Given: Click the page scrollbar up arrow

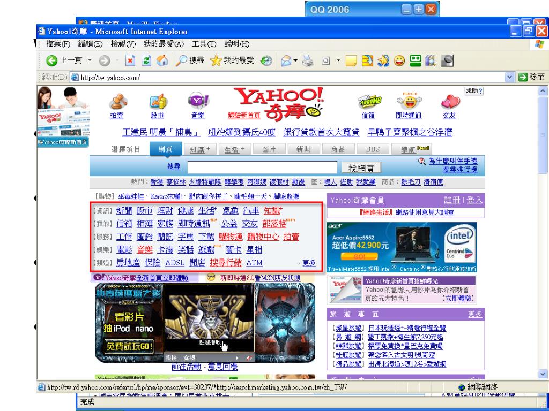Looking at the screenshot, I should (543, 91).
